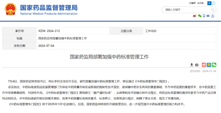Image resolution: width=221 pixels, height=113 pixels.
Task: Switch to 关怀版 care mode
Action: 200,3
